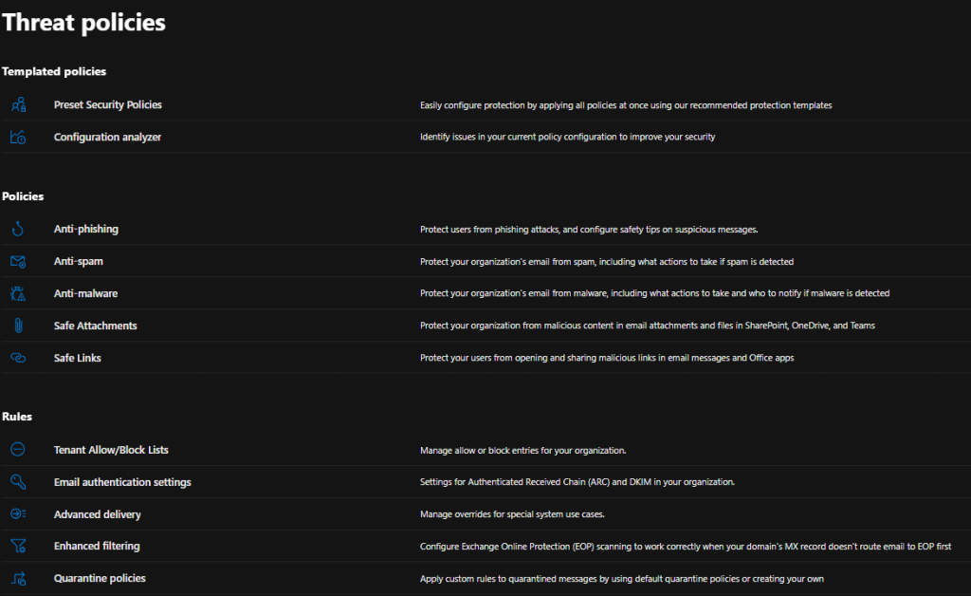Select the Safe Attachments policy
The width and height of the screenshot is (971, 596).
click(95, 326)
